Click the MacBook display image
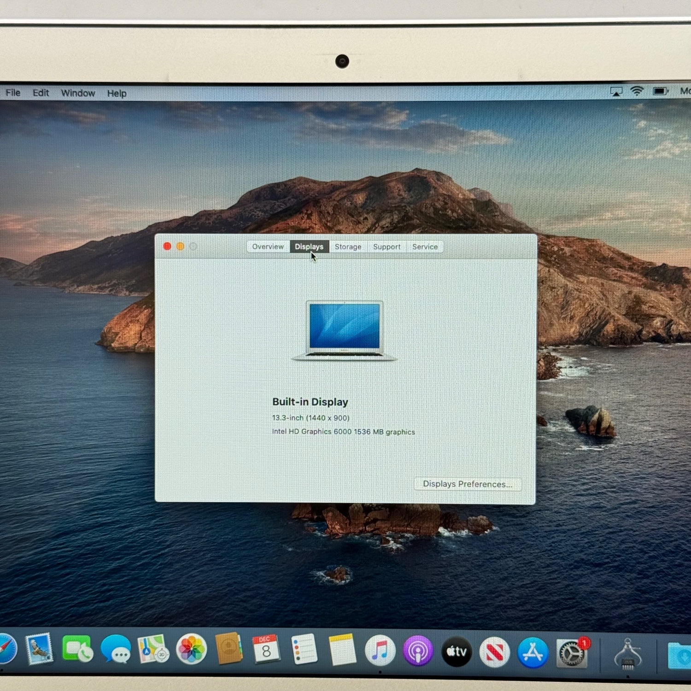Image resolution: width=691 pixels, height=691 pixels. [x=345, y=330]
